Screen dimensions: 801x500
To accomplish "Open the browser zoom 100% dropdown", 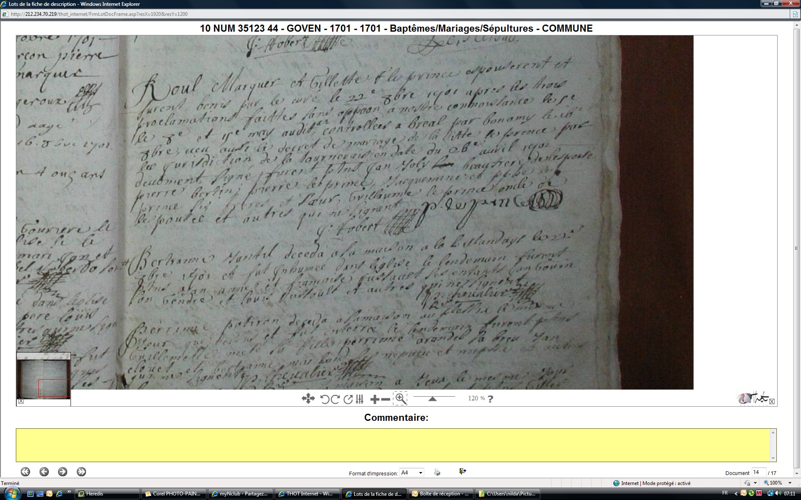I will click(x=789, y=483).
